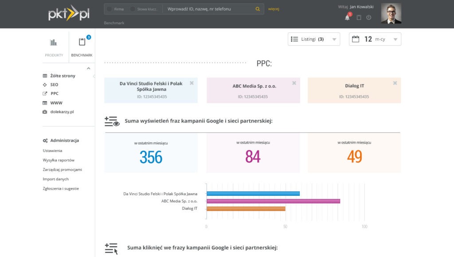Click the PPC: section heading
Image resolution: width=454 pixels, height=257 pixels.
(x=264, y=63)
